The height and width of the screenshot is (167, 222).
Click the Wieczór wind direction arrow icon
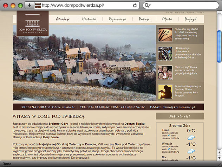tap(169, 149)
